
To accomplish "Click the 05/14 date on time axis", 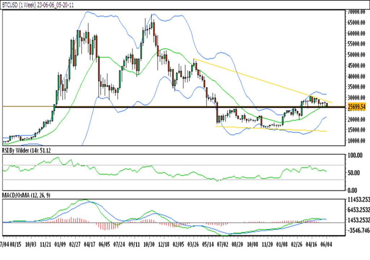I will [208, 244].
